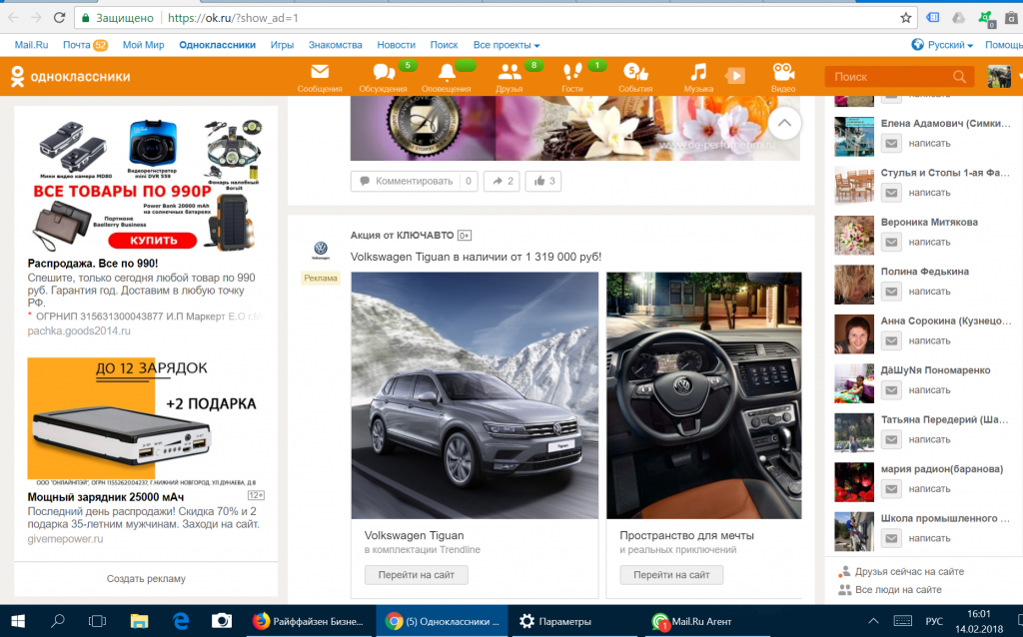Screen dimensions: 1023x637
Task: Open Windows Start menu
Action: [18, 621]
